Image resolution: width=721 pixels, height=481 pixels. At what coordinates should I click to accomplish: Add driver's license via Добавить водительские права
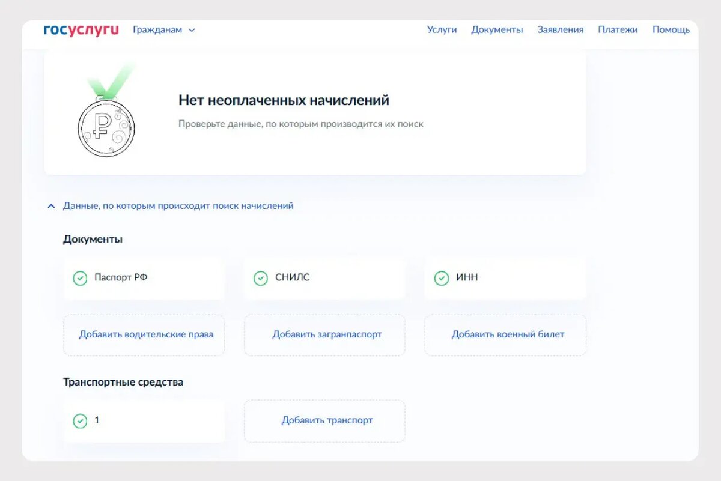144,335
